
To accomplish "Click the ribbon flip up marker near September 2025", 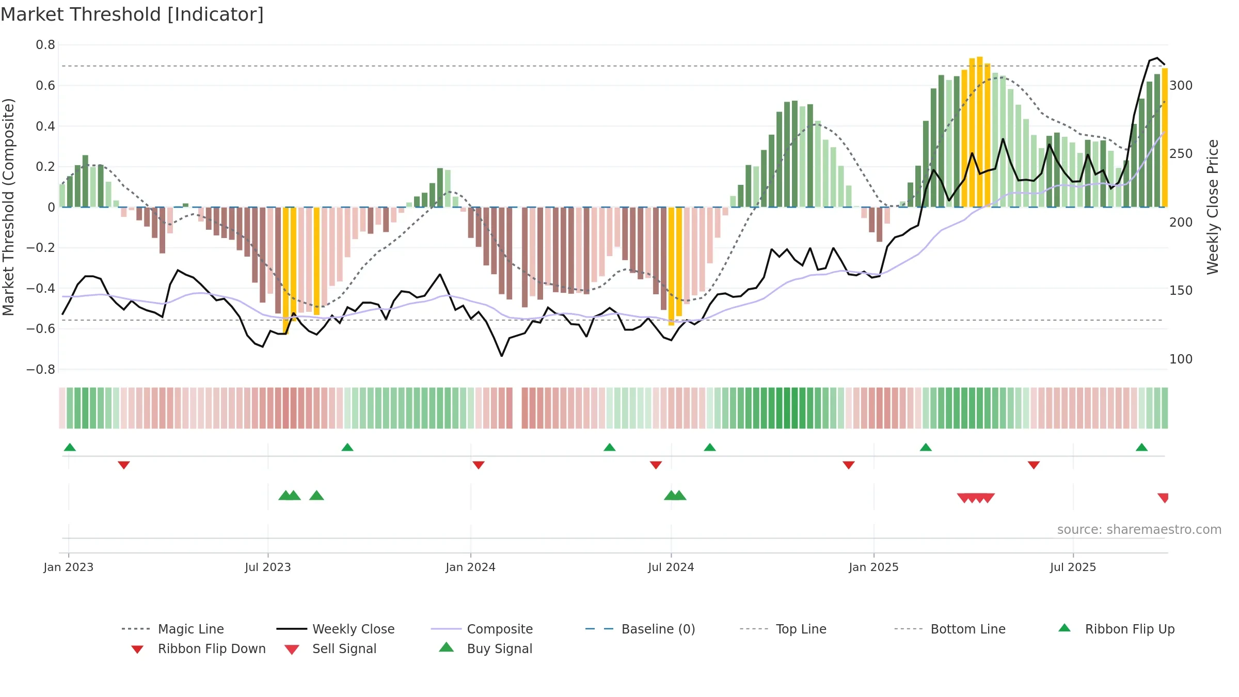I will point(1142,447).
